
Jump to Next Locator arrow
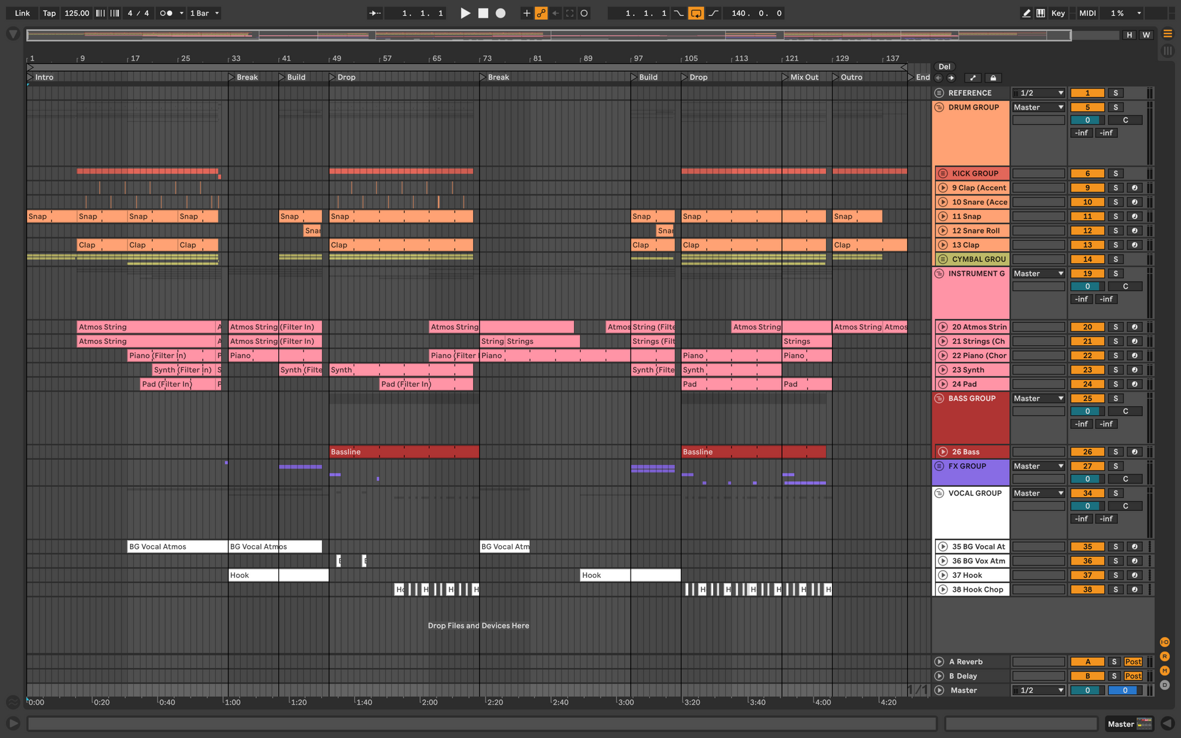coord(951,78)
